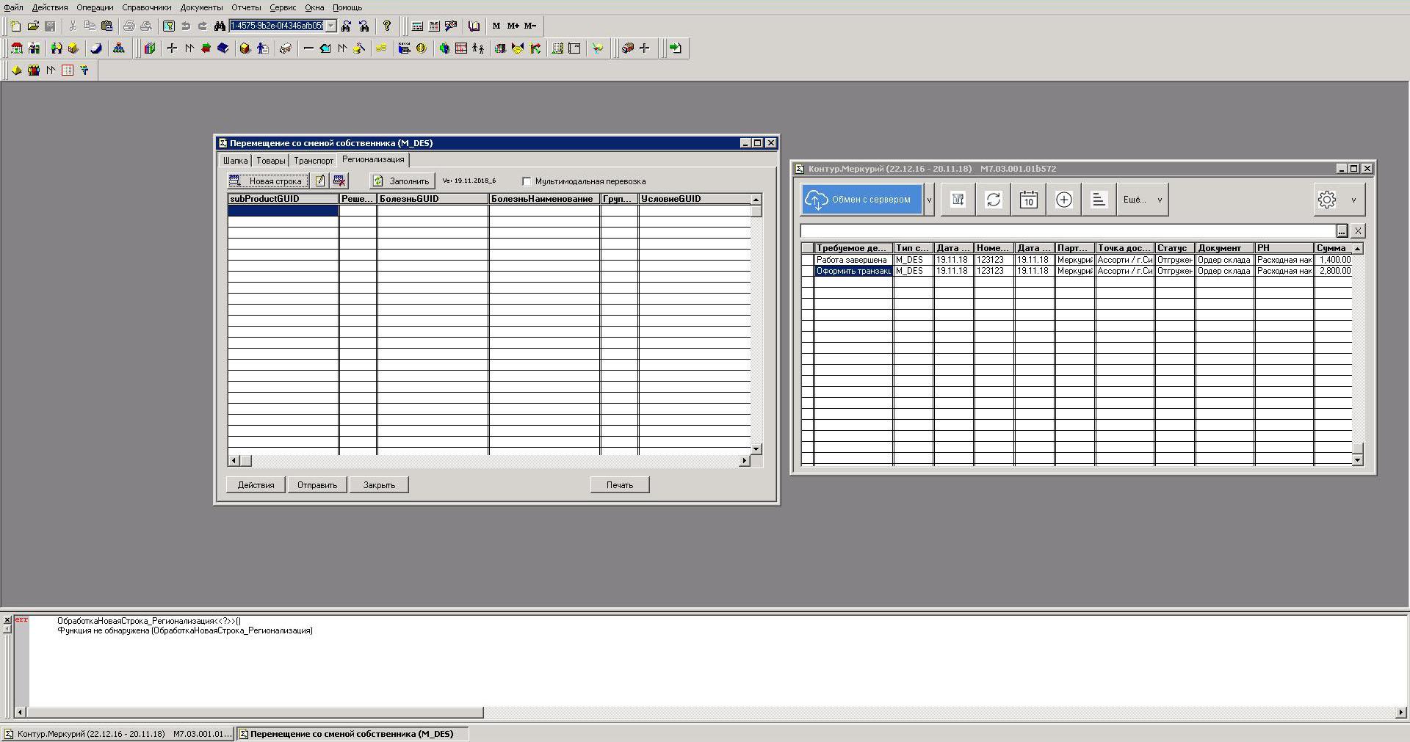Click the M+ memory button
The image size is (1410, 742).
pos(513,26)
